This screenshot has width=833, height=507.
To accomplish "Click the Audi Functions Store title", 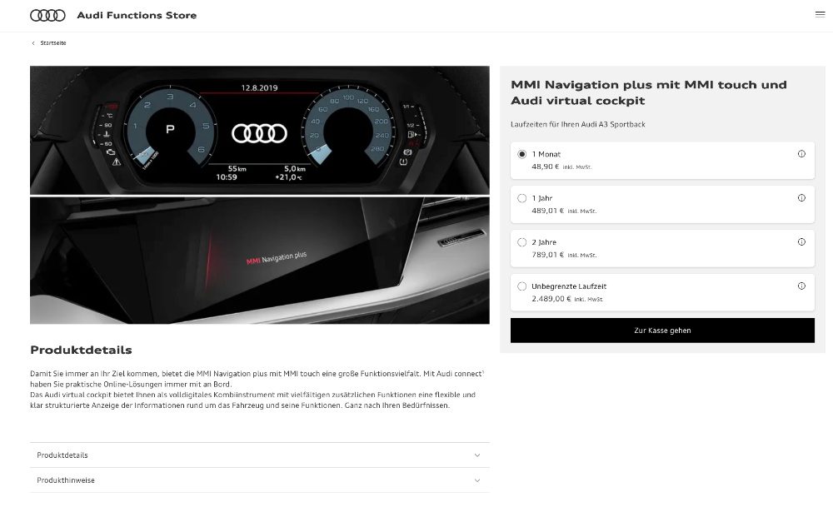I will tap(137, 15).
